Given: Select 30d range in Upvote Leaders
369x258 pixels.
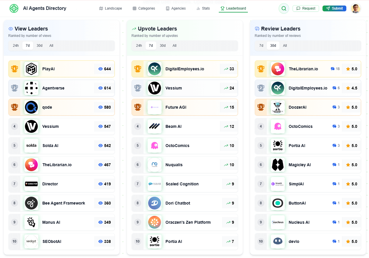Looking at the screenshot, I should [163, 46].
